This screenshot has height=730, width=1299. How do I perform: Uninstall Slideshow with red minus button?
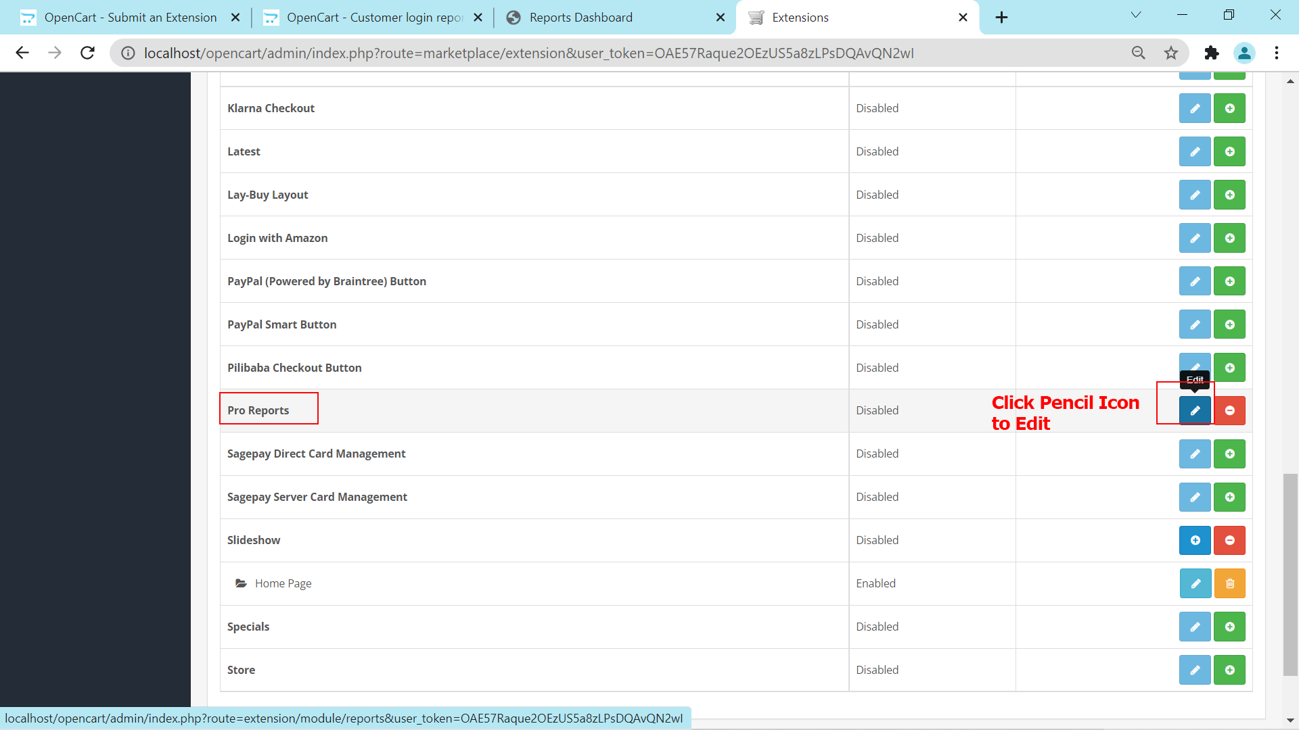pos(1229,540)
